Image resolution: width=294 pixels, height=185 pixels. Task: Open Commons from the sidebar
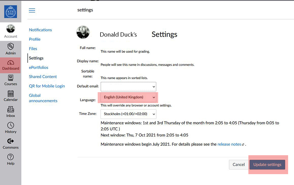tap(11, 143)
